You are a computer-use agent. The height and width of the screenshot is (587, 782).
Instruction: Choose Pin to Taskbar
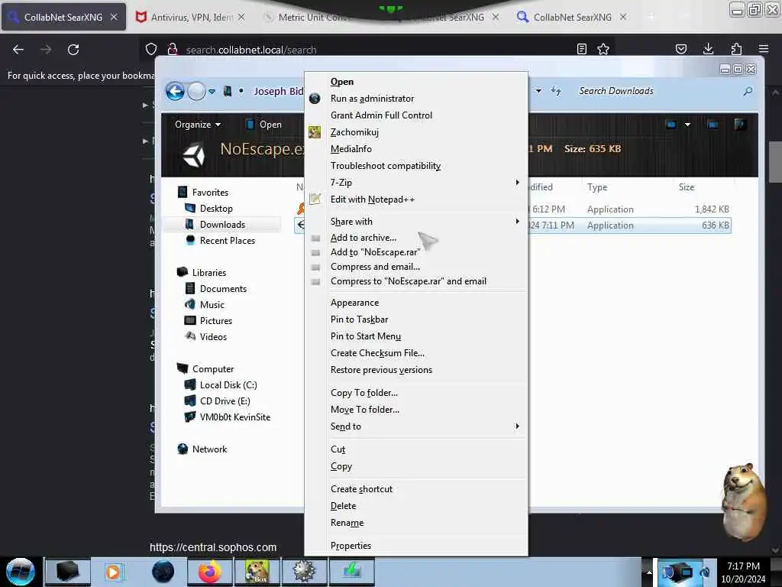pyautogui.click(x=416, y=319)
